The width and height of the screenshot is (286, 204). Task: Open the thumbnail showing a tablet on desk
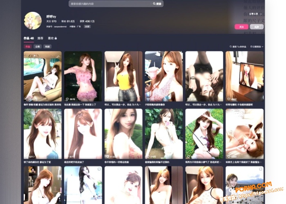245,76
